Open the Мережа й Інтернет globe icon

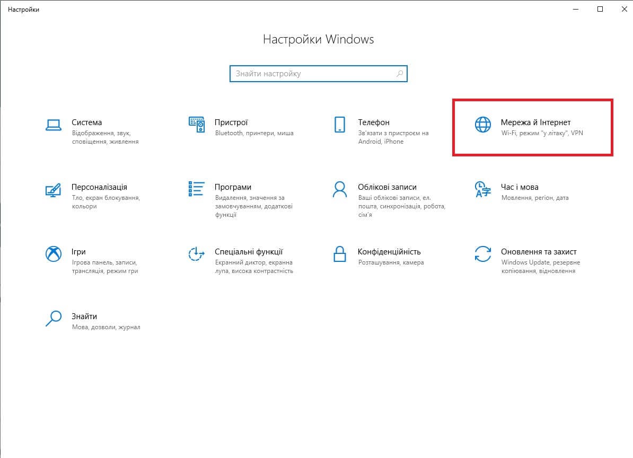pyautogui.click(x=483, y=125)
